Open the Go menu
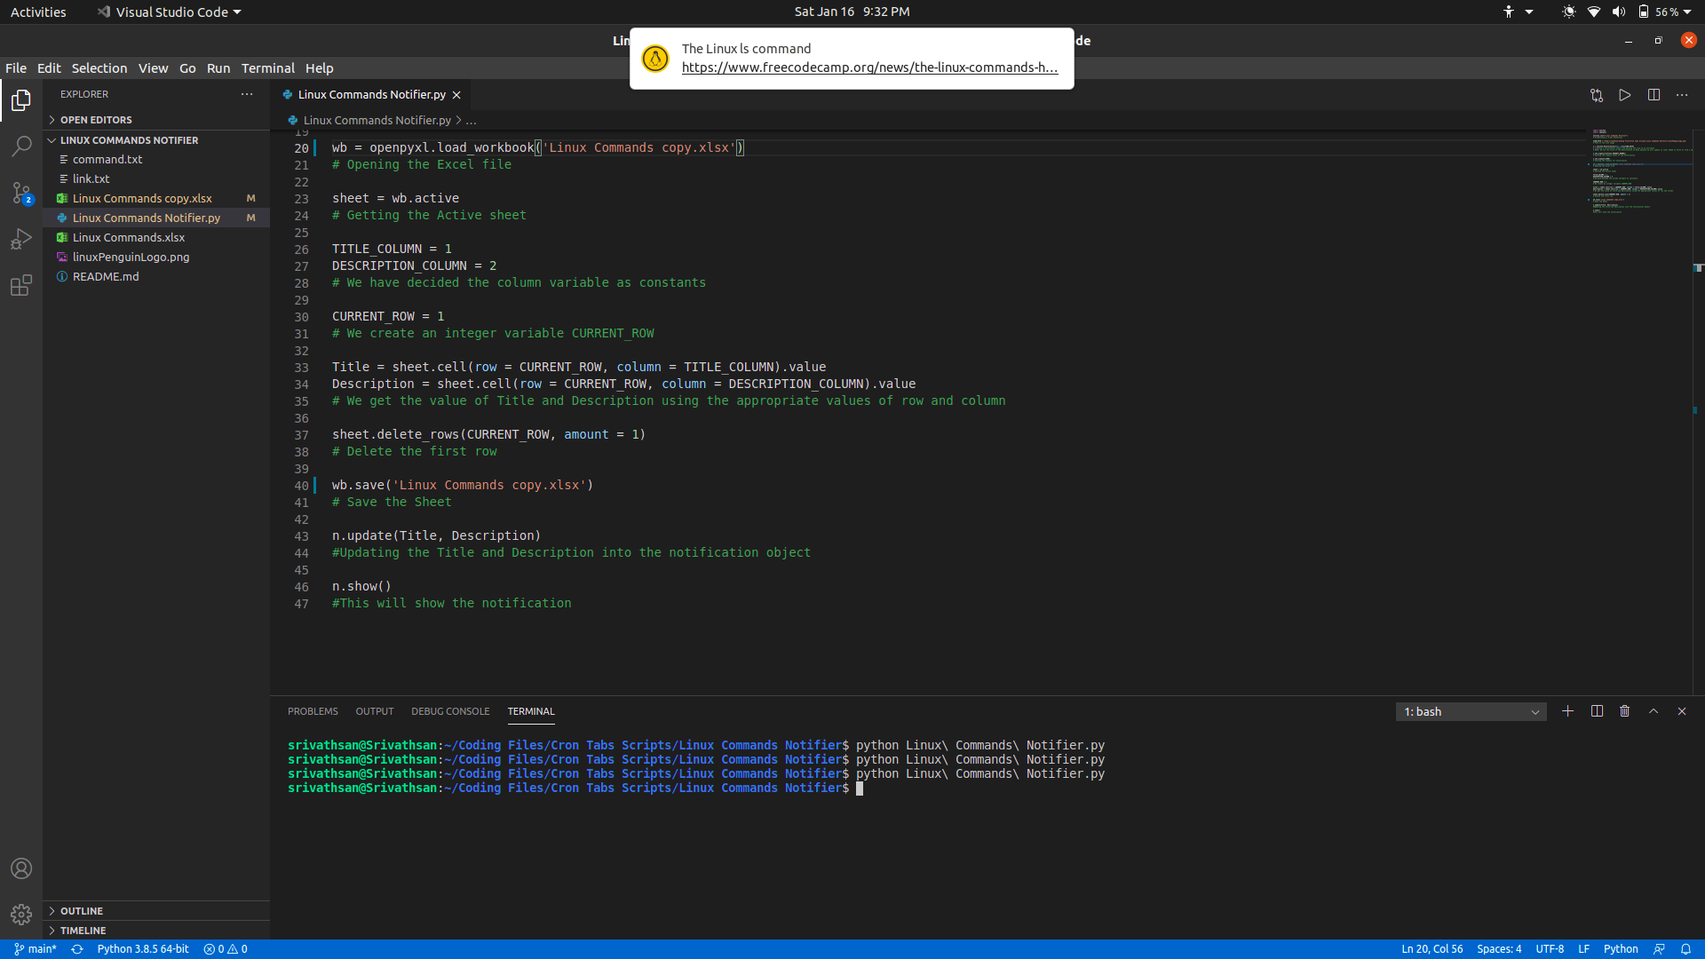Image resolution: width=1705 pixels, height=959 pixels. tap(187, 68)
